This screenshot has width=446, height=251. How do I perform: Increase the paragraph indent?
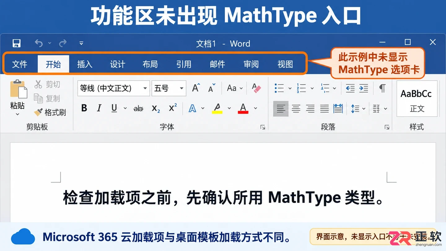[x=364, y=88]
